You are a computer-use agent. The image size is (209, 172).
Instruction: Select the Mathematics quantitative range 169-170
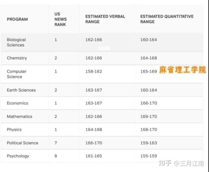(148, 116)
